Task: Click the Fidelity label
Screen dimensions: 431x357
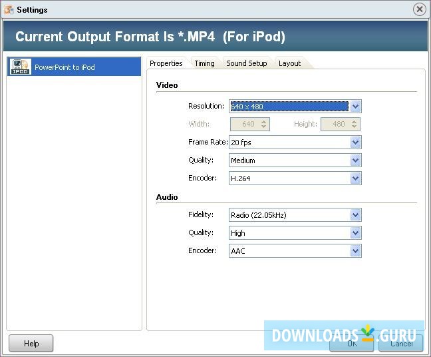Action: pos(201,214)
